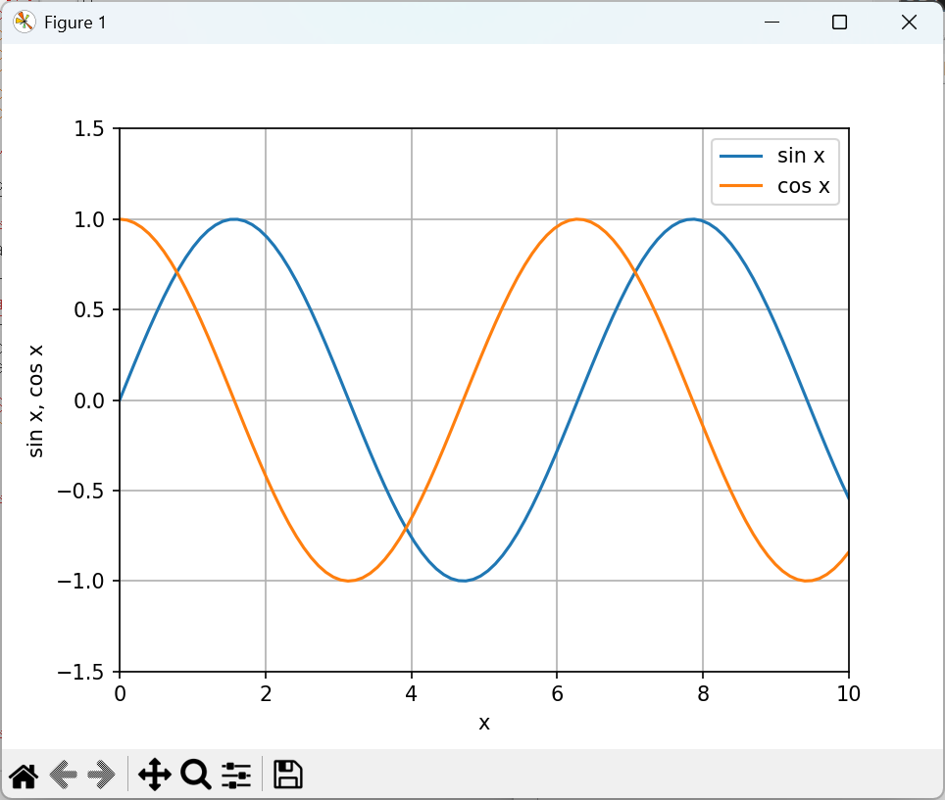Minimize the Figure 1 window
This screenshot has width=945, height=800.
773,23
